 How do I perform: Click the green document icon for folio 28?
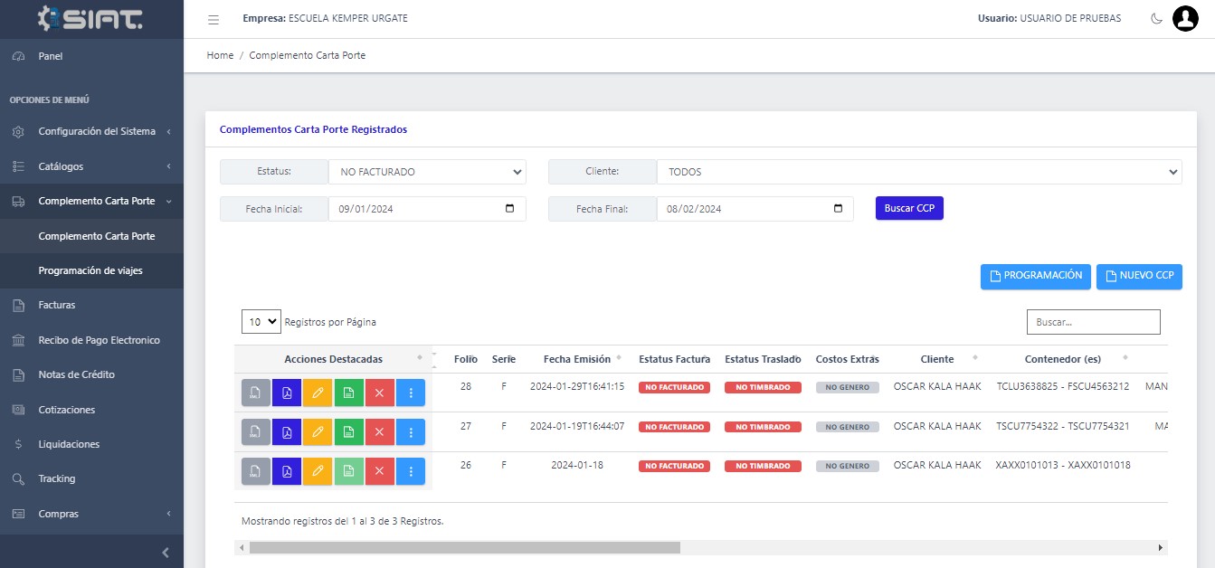click(x=348, y=393)
